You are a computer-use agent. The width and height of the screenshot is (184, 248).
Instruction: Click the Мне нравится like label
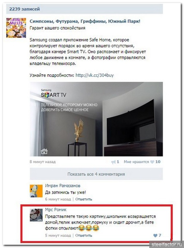[x=136, y=162]
